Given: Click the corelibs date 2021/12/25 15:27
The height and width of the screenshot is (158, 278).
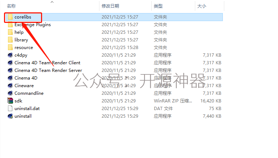Looking at the screenshot, I should [120, 17].
